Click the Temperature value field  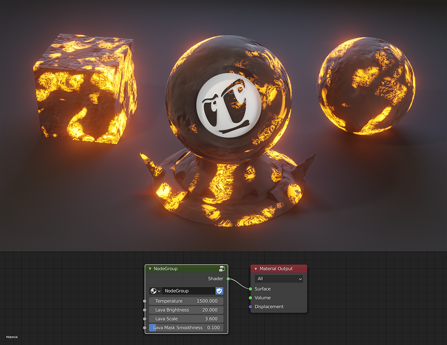[x=186, y=301]
